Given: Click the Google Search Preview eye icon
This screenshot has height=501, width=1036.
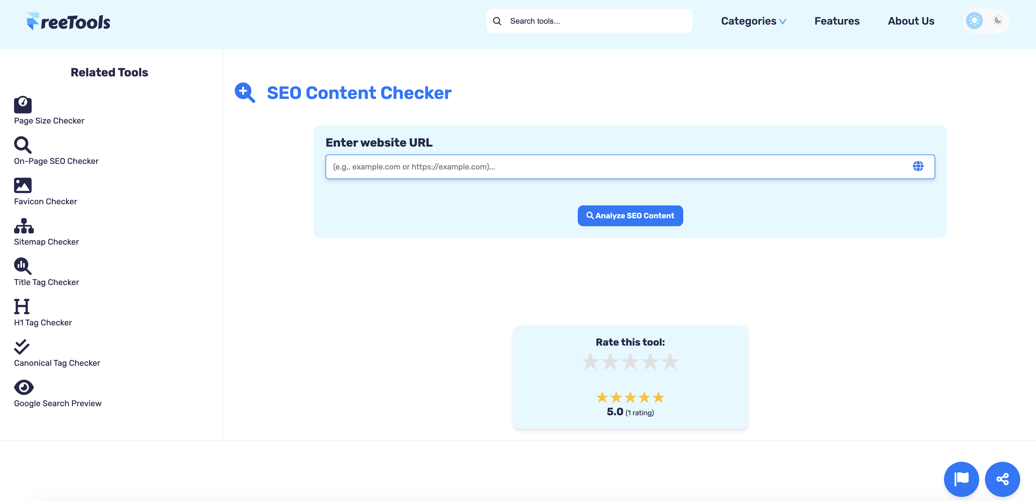Looking at the screenshot, I should pyautogui.click(x=24, y=387).
